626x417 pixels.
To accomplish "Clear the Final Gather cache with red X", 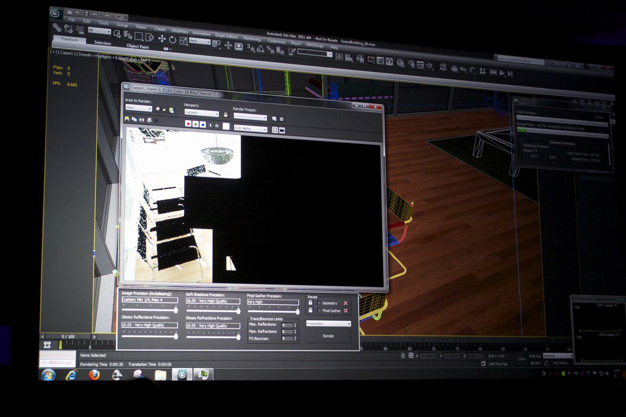I will [x=345, y=310].
